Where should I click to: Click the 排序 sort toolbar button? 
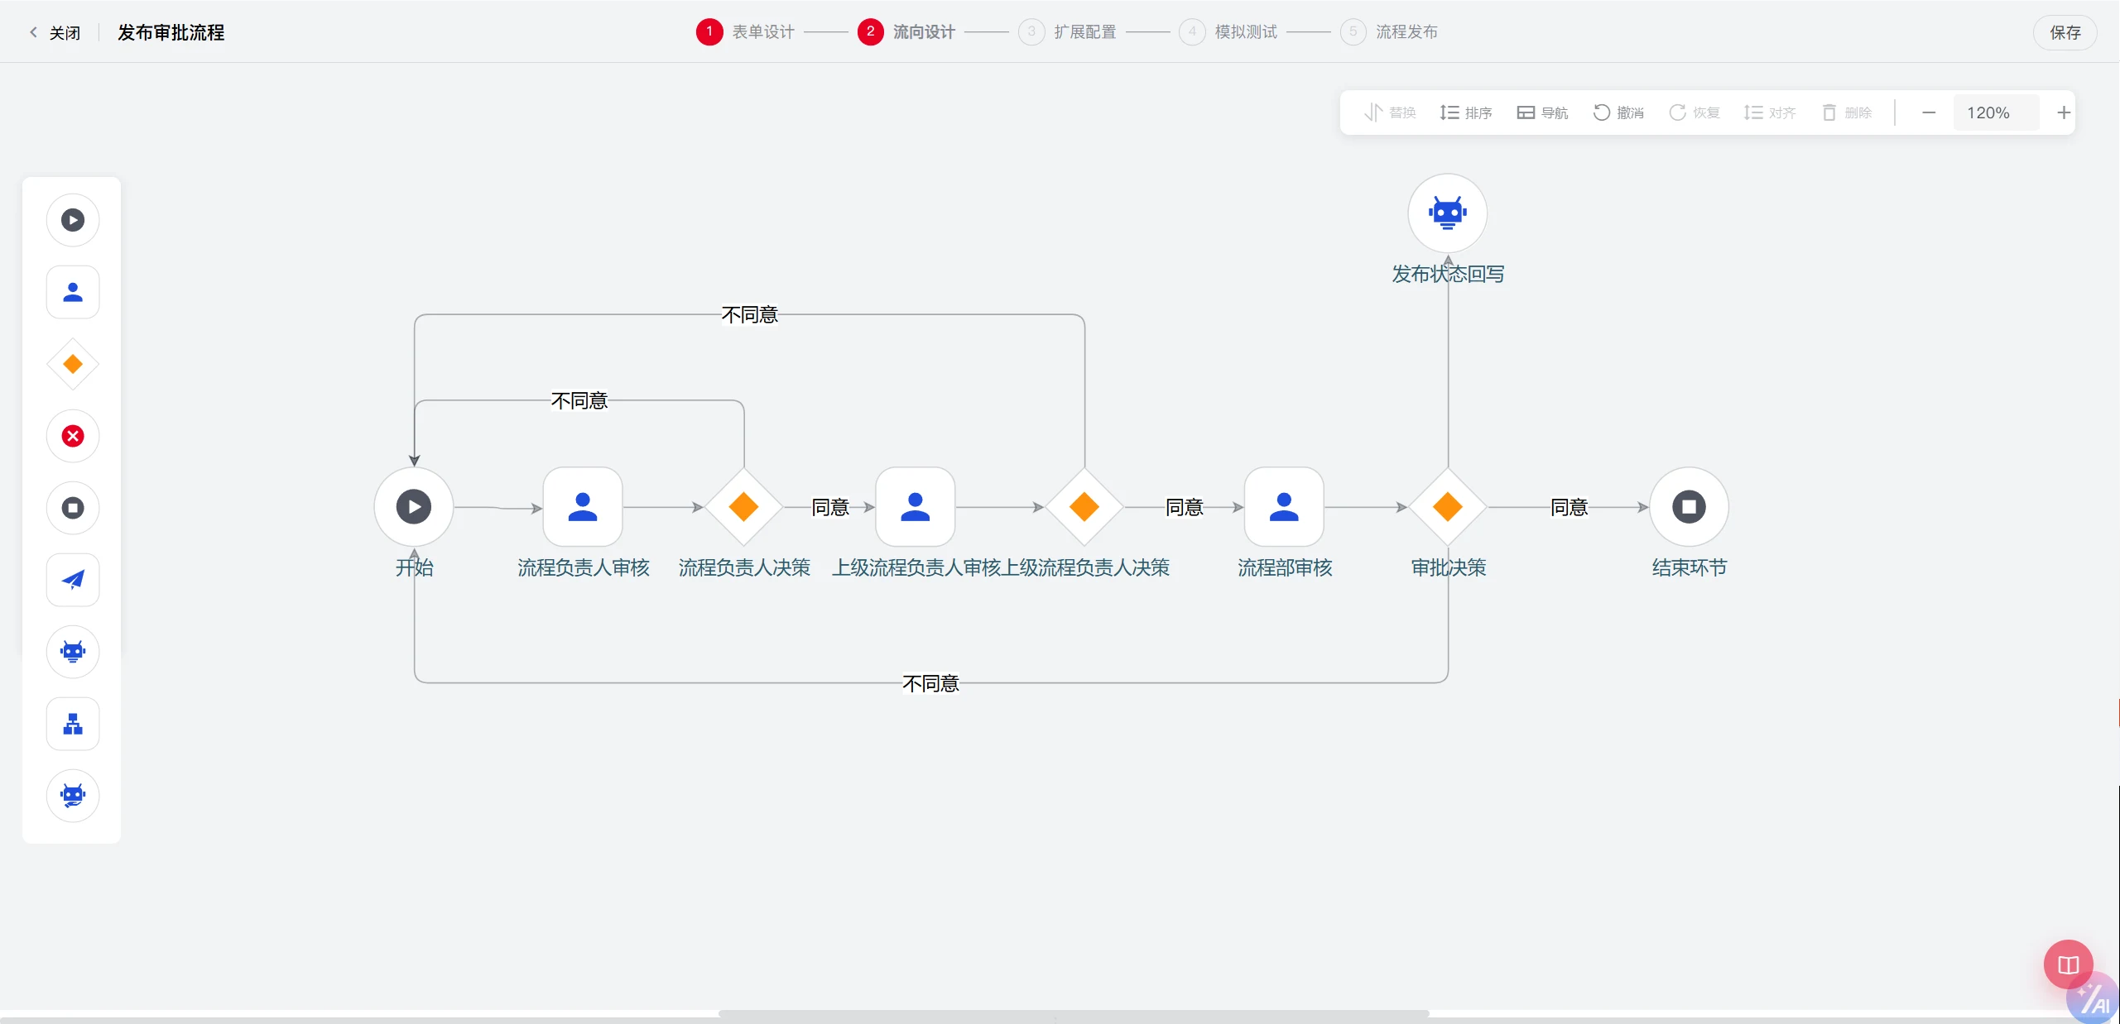point(1466,112)
